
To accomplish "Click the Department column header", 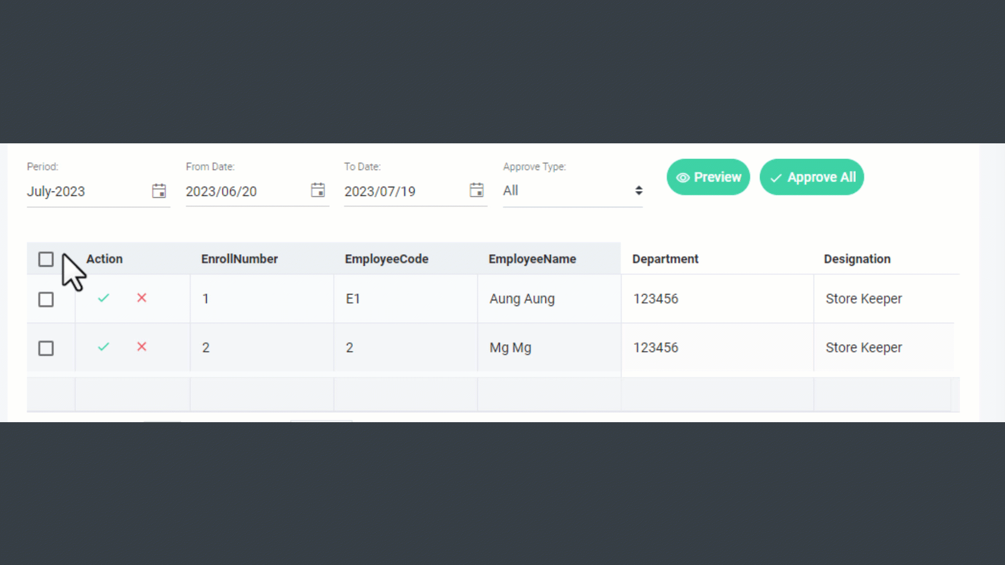I will pos(665,259).
